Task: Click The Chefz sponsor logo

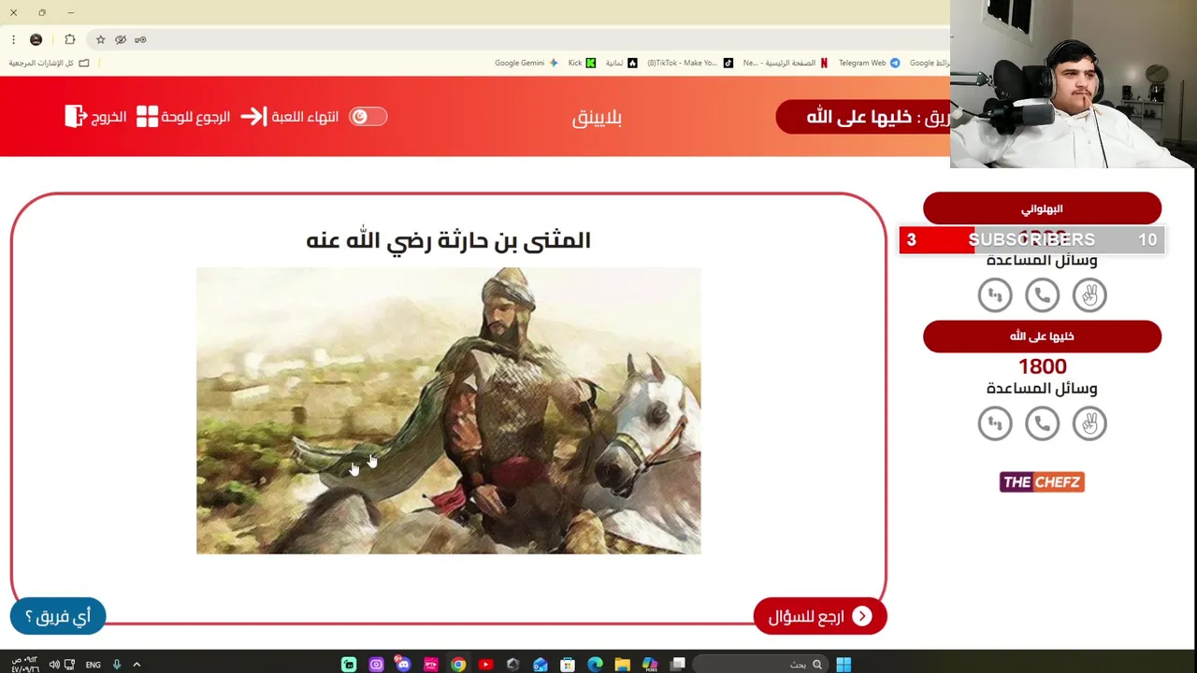Action: tap(1042, 482)
